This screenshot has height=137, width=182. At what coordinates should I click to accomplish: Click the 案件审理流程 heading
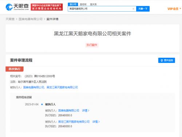pyautogui.click(x=21, y=60)
